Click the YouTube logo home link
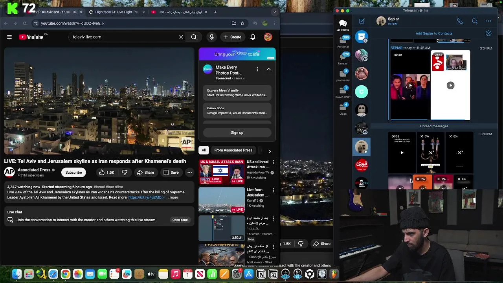Viewport: 503px width, 283px height. (31, 37)
